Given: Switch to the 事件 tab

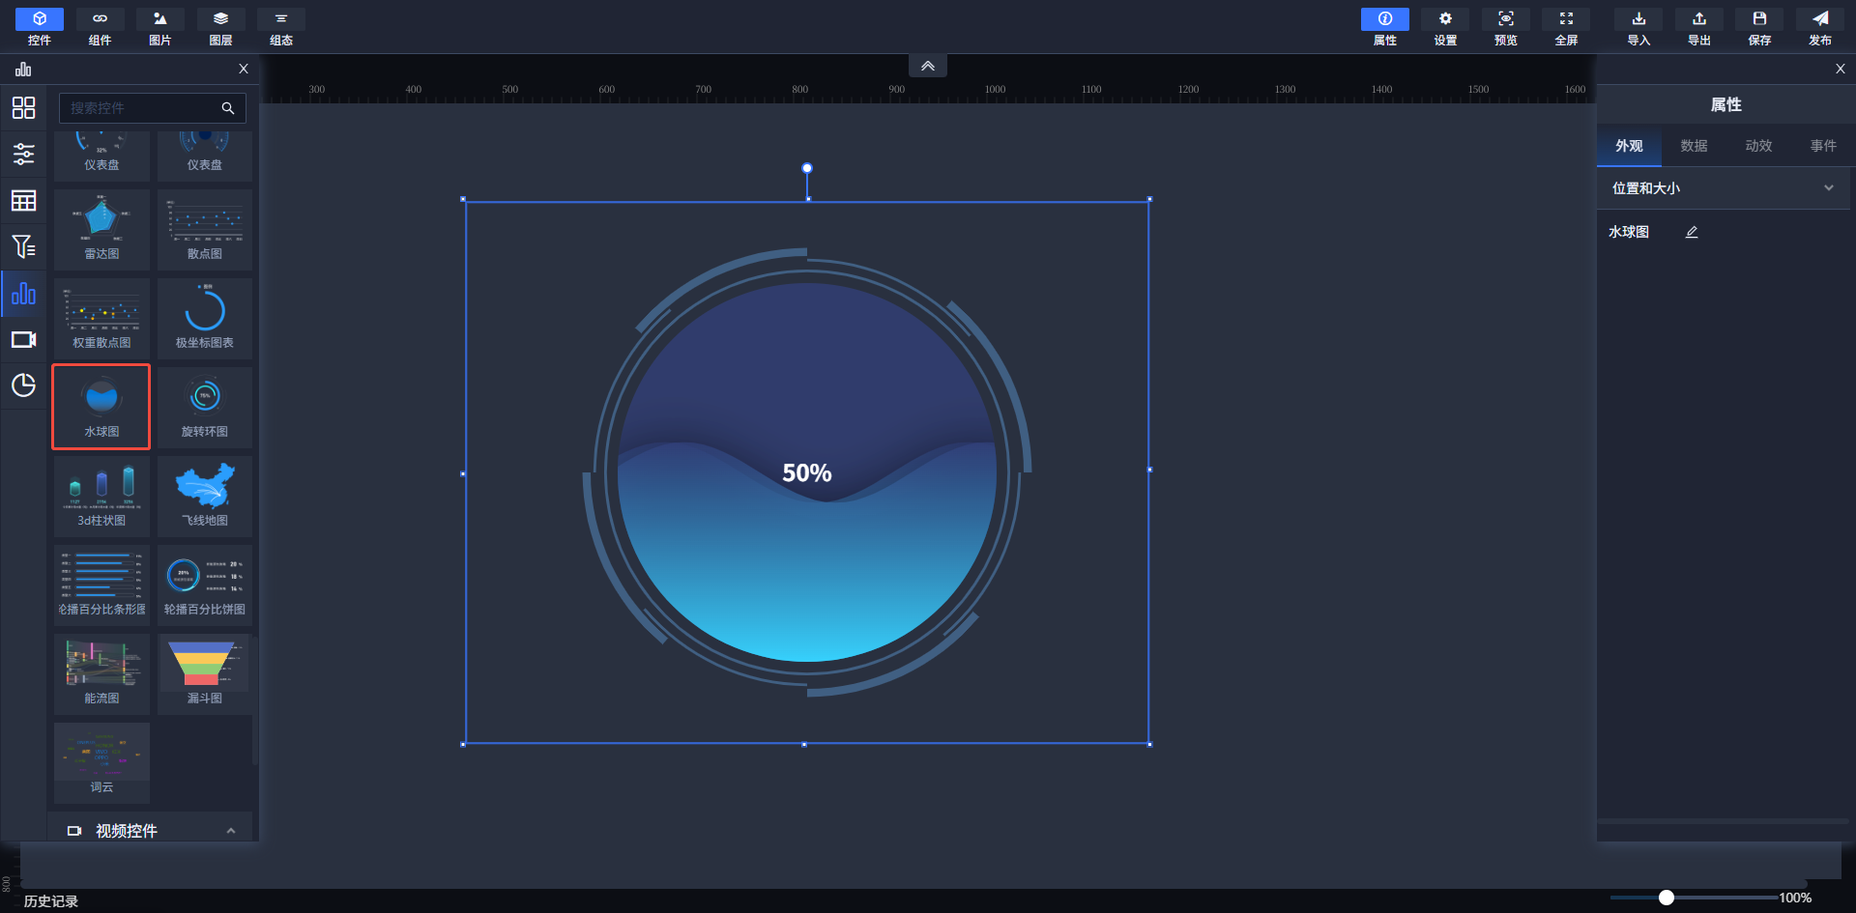Looking at the screenshot, I should tap(1823, 146).
